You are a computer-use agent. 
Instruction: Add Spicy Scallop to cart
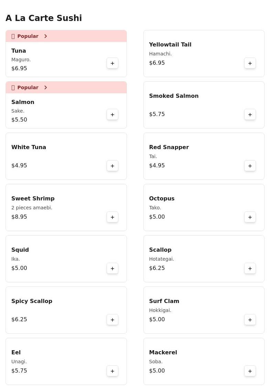tap(112, 320)
